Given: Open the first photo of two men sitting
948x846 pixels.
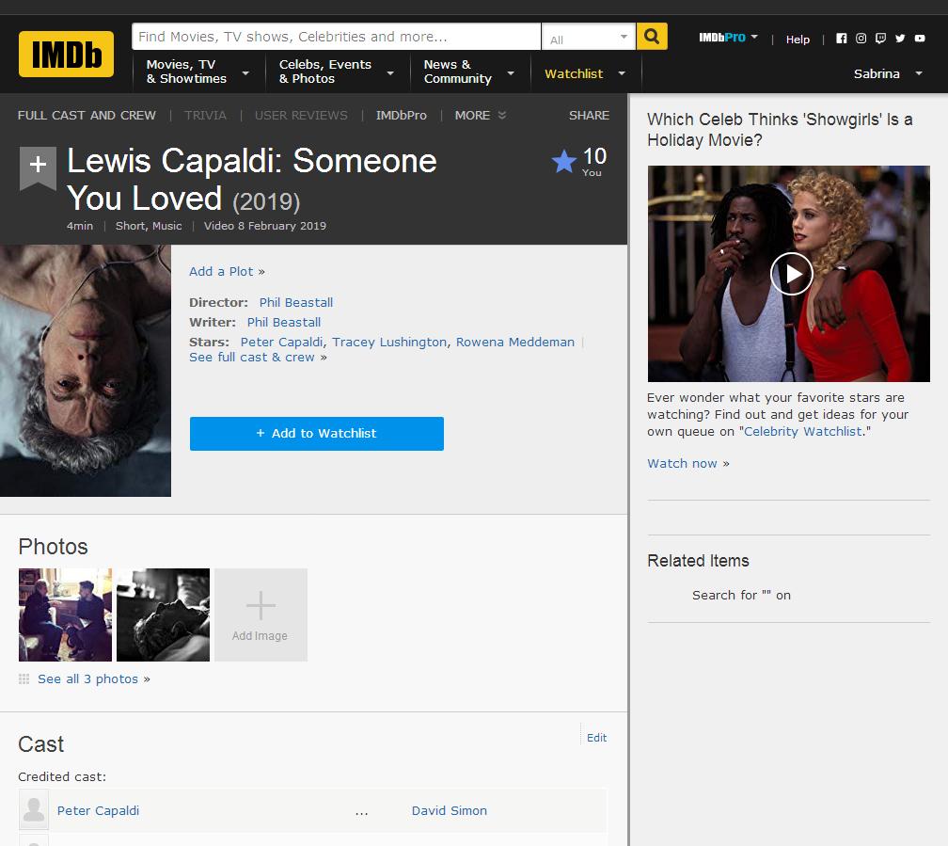Looking at the screenshot, I should (65, 615).
